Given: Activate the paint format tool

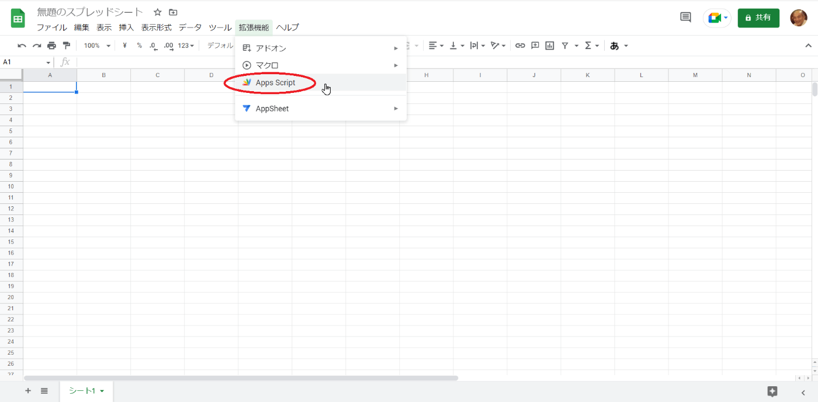Looking at the screenshot, I should pos(66,46).
